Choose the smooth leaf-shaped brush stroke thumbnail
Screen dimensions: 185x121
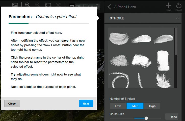pyautogui.click(x=163, y=39)
